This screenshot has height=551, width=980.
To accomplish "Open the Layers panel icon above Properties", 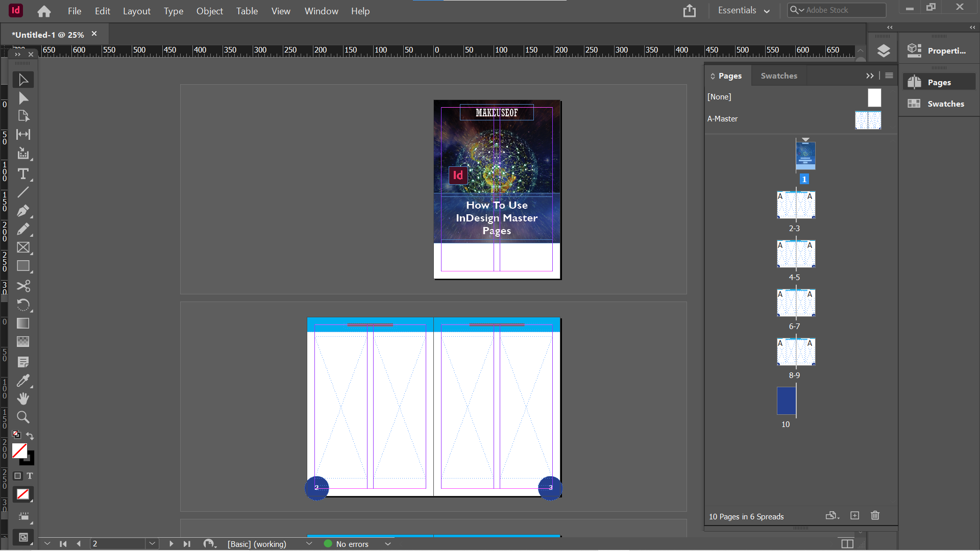I will (883, 51).
